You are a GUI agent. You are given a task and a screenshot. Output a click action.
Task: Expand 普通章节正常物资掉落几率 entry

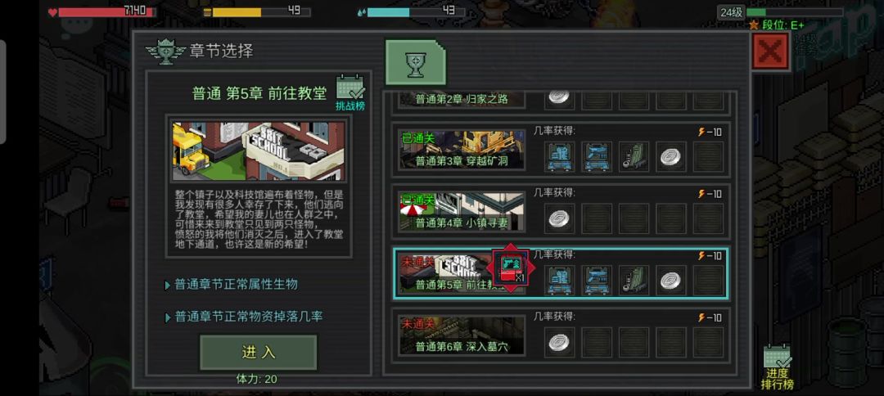tap(244, 317)
